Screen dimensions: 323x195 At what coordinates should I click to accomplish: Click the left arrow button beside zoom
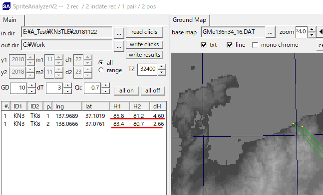click(321, 32)
